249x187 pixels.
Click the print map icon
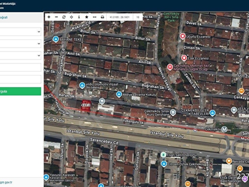pyautogui.click(x=102, y=17)
